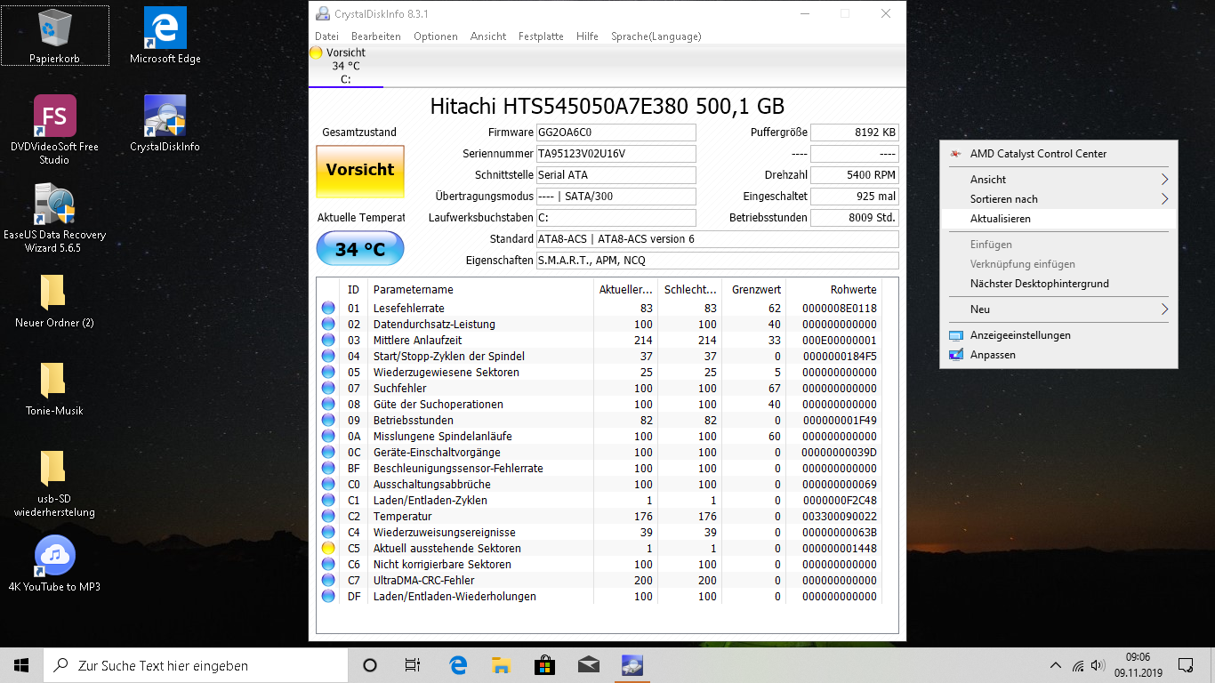1215x683 pixels.
Task: Click the volume icon in system tray
Action: pos(1099,665)
